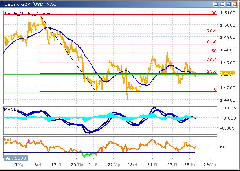This screenshot has width=240, height=171.
Task: Click the 21/Вт date on time axis
Action: coord(93,165)
